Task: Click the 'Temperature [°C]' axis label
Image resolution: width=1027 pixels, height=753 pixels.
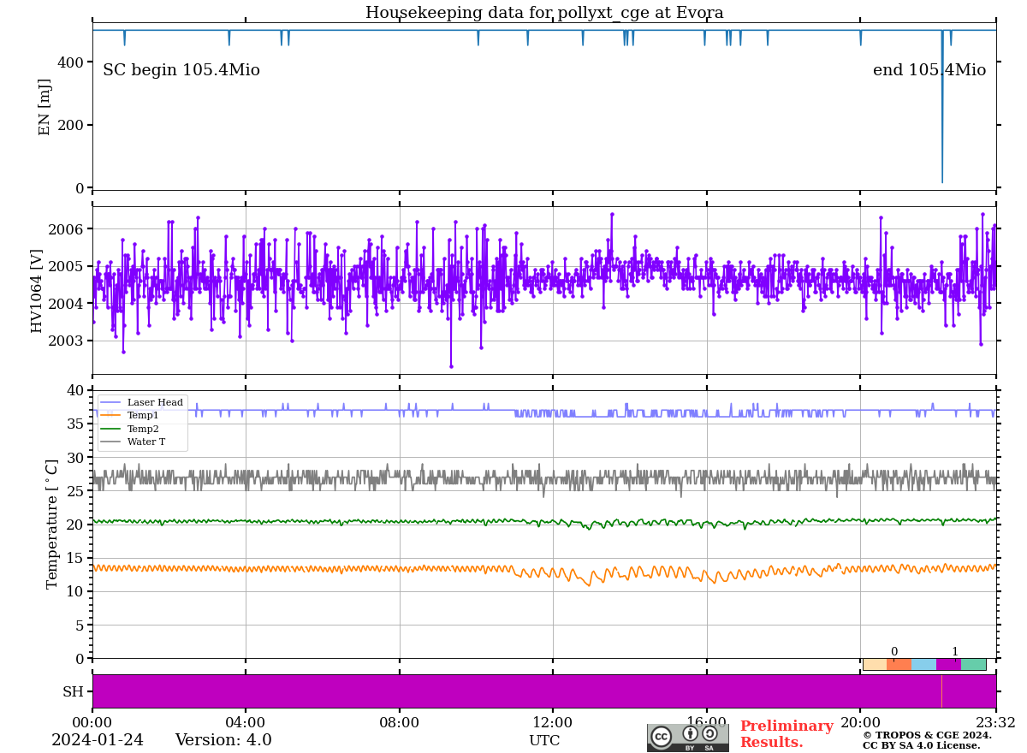Action: pos(53,525)
